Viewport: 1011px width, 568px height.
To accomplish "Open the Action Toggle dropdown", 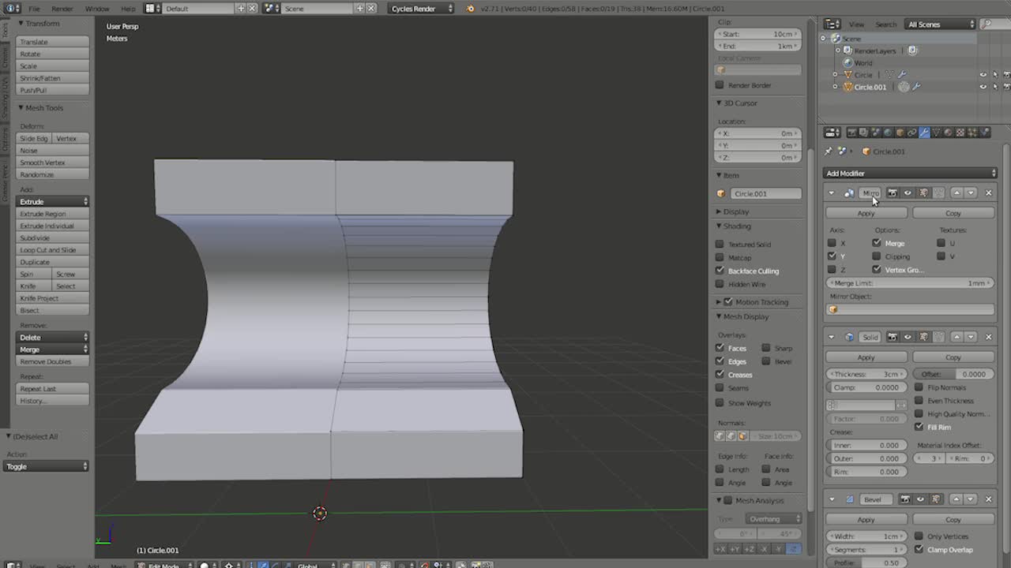I will pyautogui.click(x=47, y=466).
